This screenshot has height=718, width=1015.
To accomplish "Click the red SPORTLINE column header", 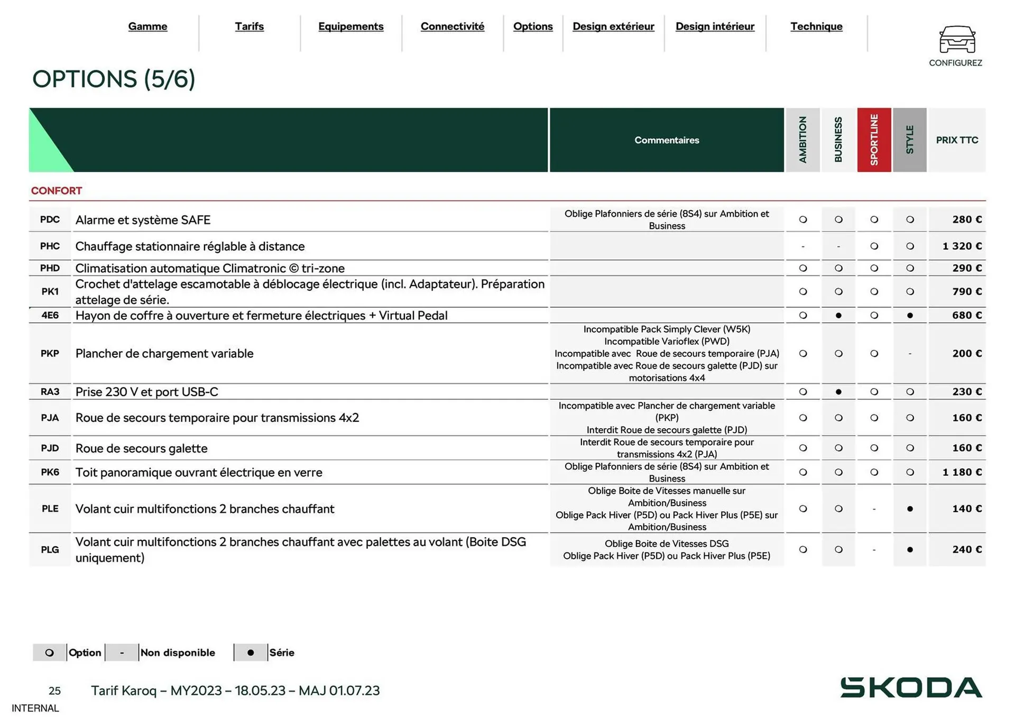I will coord(874,140).
